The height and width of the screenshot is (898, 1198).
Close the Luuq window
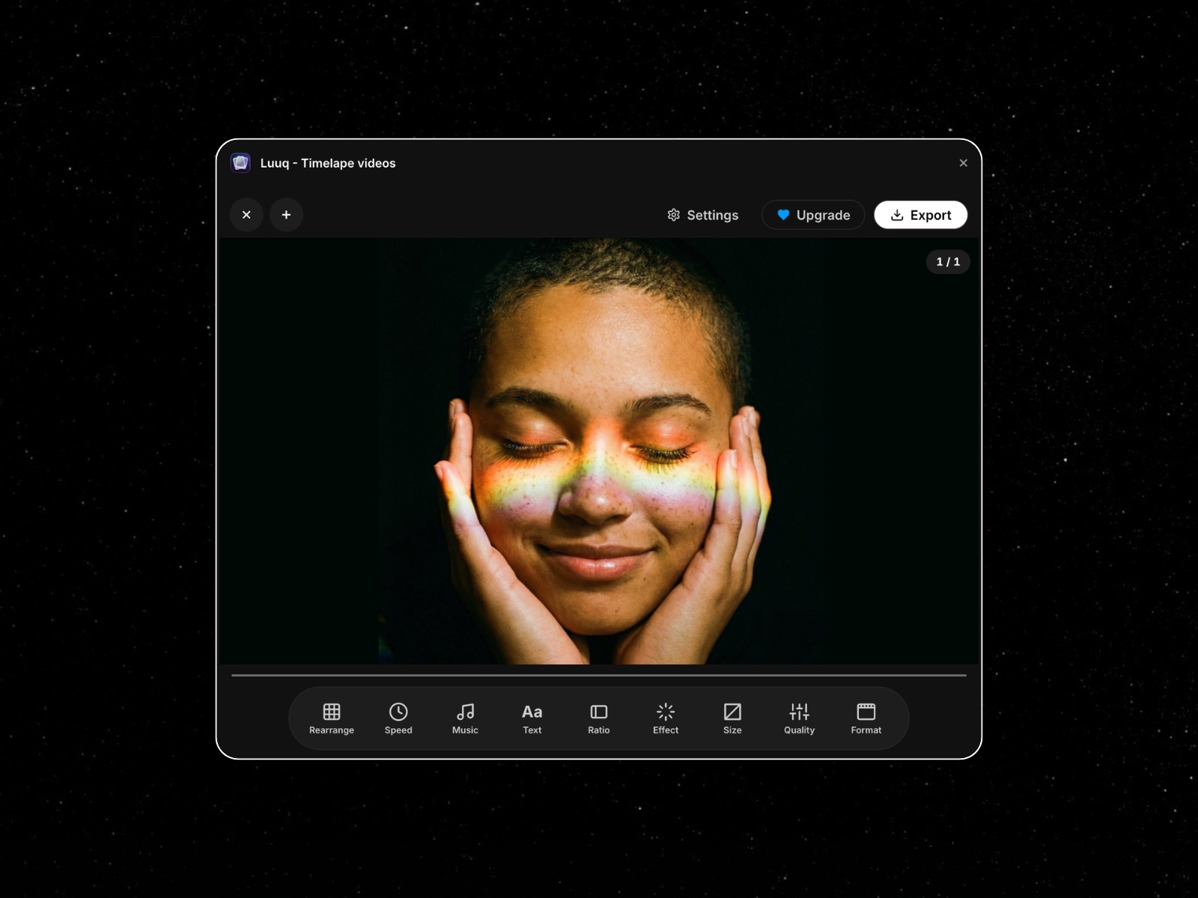point(964,163)
